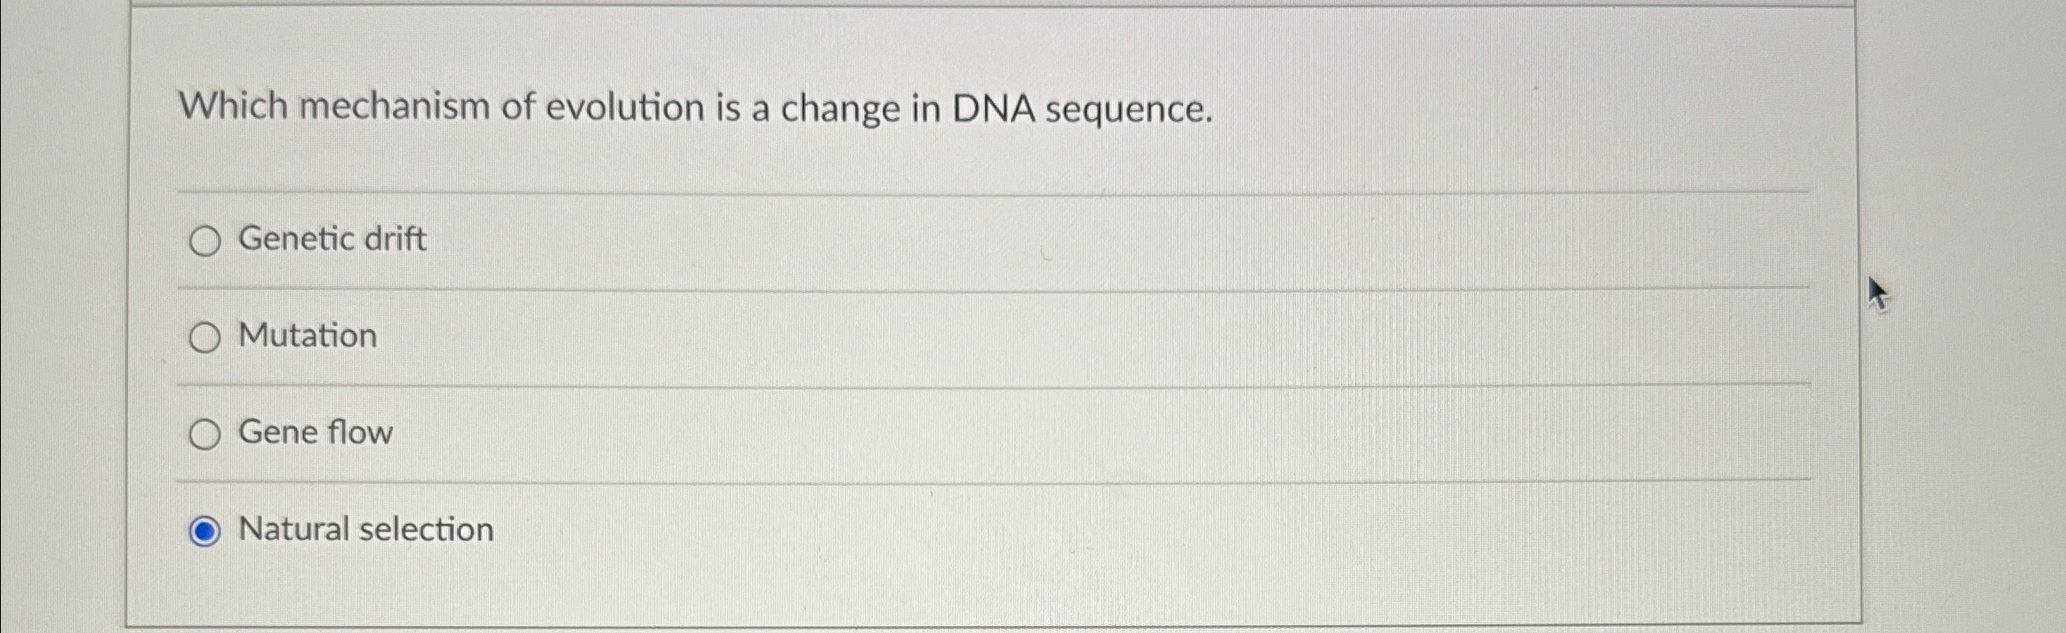Click the empty circle beside Genetic drift
Image resolution: width=2066 pixels, height=633 pixels.
[x=206, y=240]
